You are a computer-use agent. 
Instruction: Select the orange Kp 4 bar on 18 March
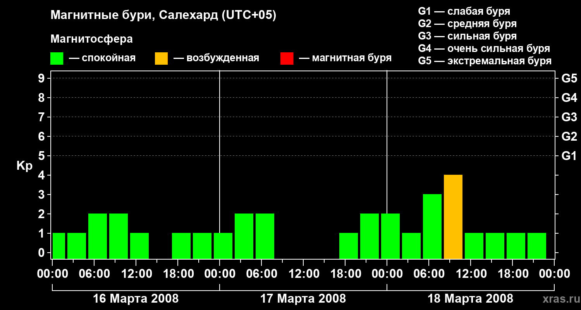click(453, 217)
